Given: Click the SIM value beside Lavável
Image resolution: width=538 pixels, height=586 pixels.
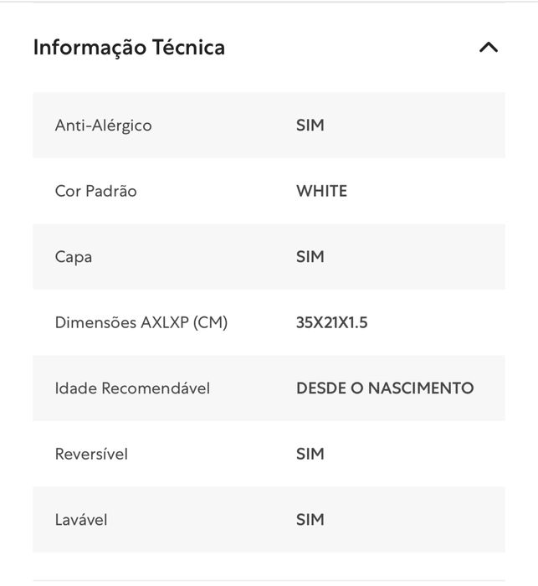Looking at the screenshot, I should pos(310,520).
